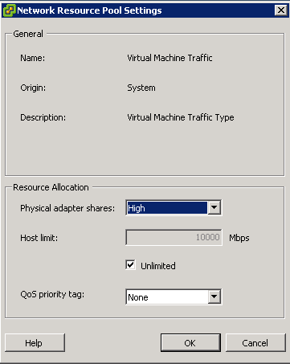
Task: Click the Physical adapter shares label
Action: 67,208
